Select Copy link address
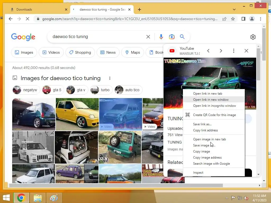Screen dimensions: 271x203 click(x=214, y=130)
